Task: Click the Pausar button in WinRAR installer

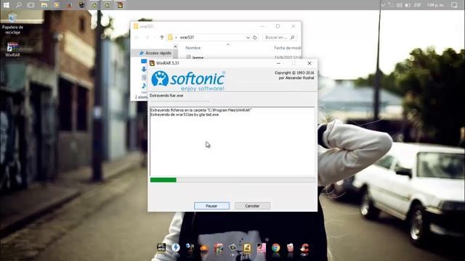Action: pyautogui.click(x=211, y=206)
